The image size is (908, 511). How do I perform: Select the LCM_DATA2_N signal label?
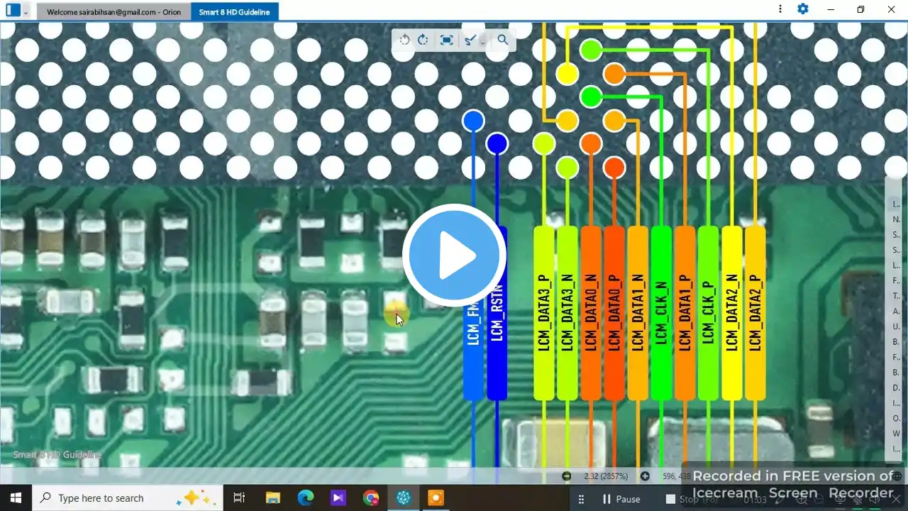731,313
